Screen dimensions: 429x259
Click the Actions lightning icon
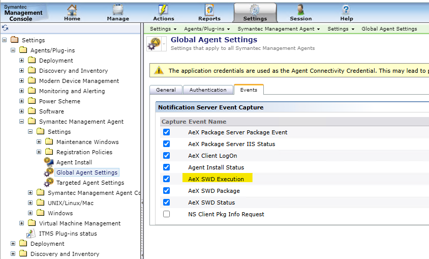pos(163,9)
